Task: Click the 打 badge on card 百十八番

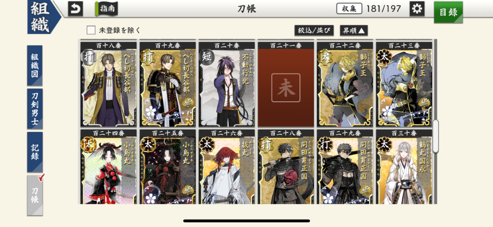Action: click(89, 58)
